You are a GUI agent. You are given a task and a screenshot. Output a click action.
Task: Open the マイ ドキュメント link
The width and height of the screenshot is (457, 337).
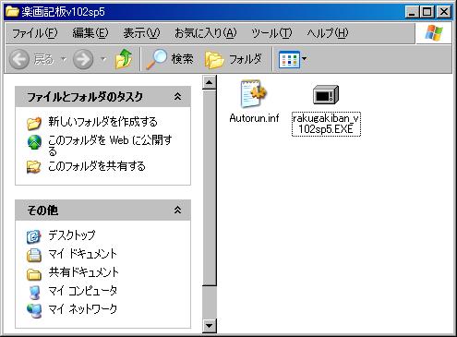[83, 254]
